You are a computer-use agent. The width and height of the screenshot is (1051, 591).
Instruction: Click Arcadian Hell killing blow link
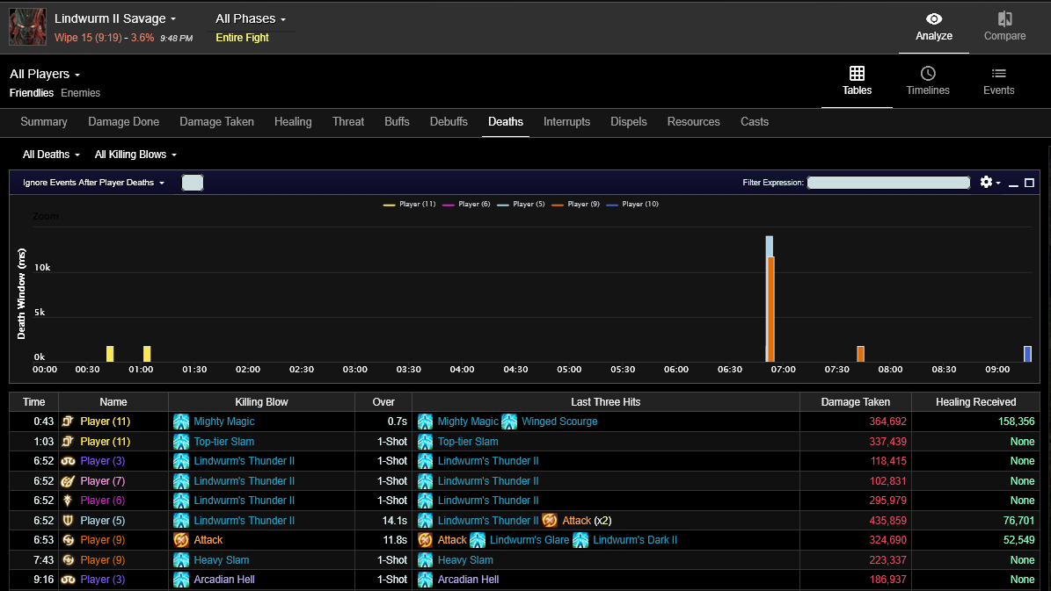pyautogui.click(x=224, y=580)
